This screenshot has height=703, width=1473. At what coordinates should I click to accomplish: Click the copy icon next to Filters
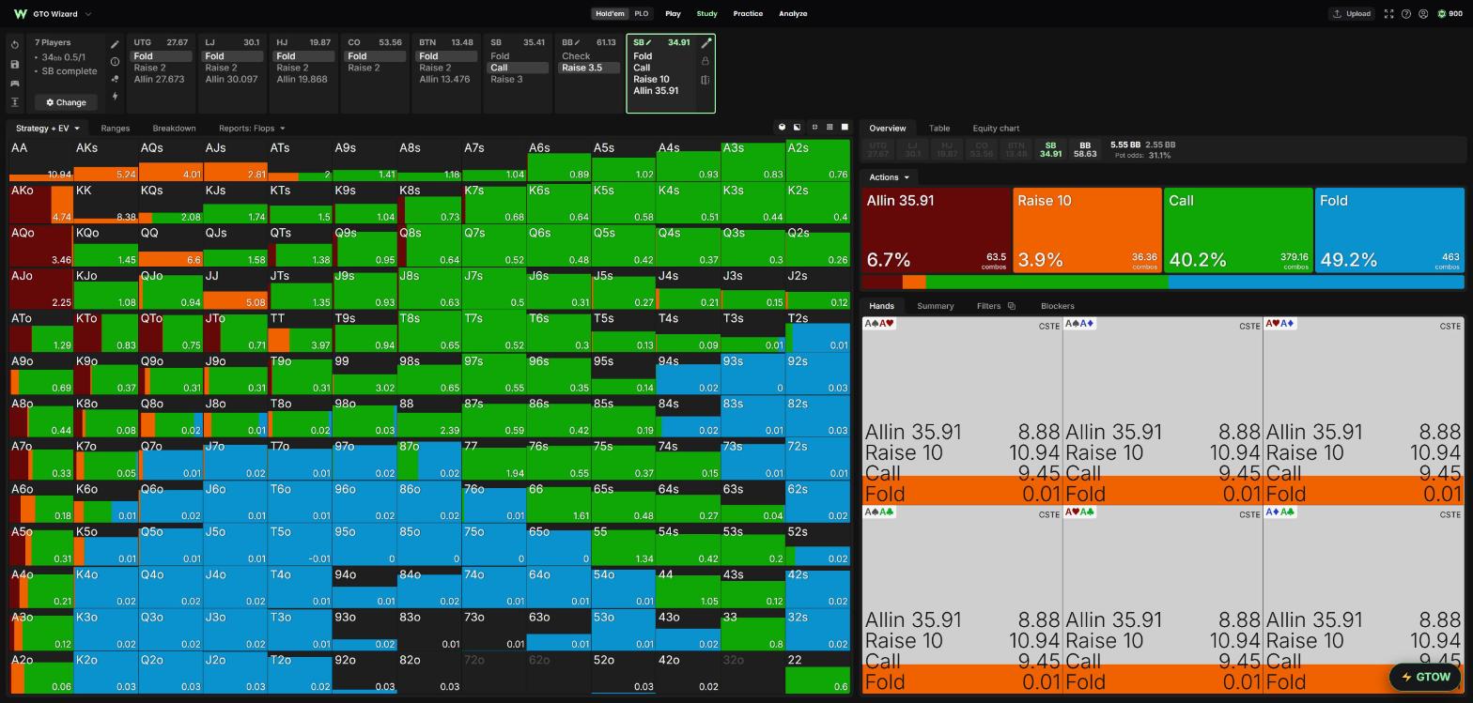(1012, 306)
